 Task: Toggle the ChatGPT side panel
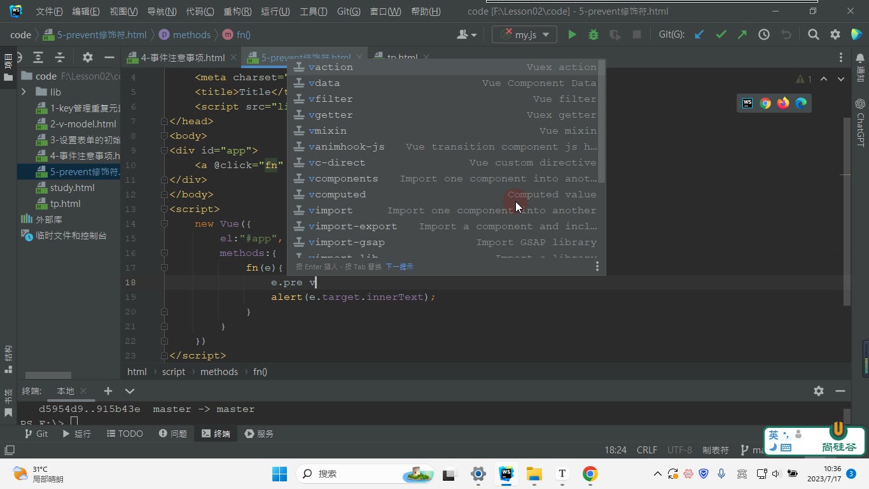point(860,123)
